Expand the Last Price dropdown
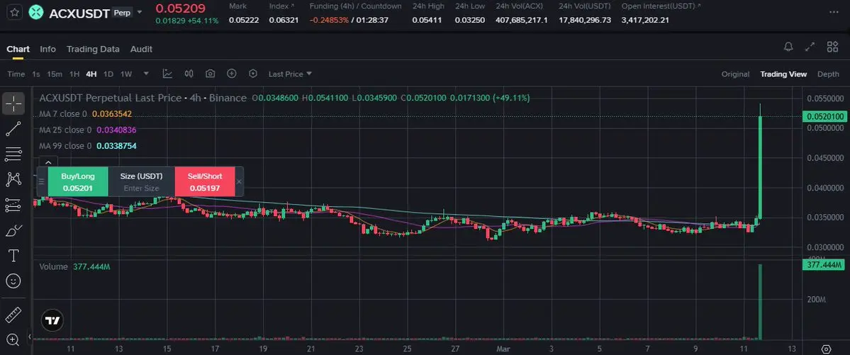This screenshot has width=850, height=355. point(290,74)
